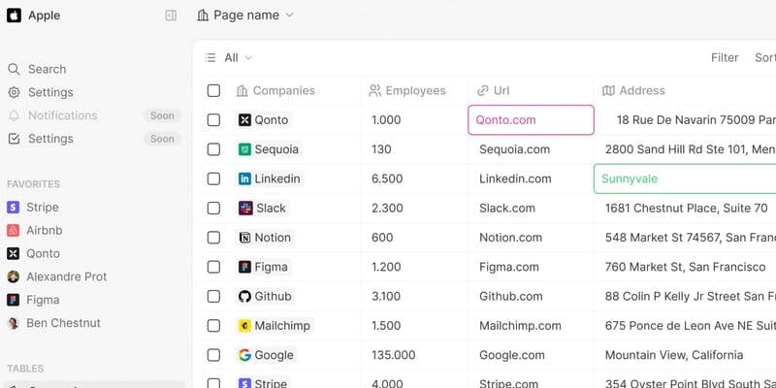
Task: Check the Linkedin row checkbox
Action: coord(213,178)
